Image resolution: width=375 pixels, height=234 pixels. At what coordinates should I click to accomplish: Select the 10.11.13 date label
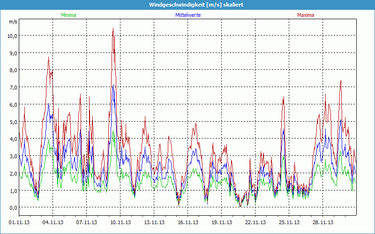coord(120,223)
